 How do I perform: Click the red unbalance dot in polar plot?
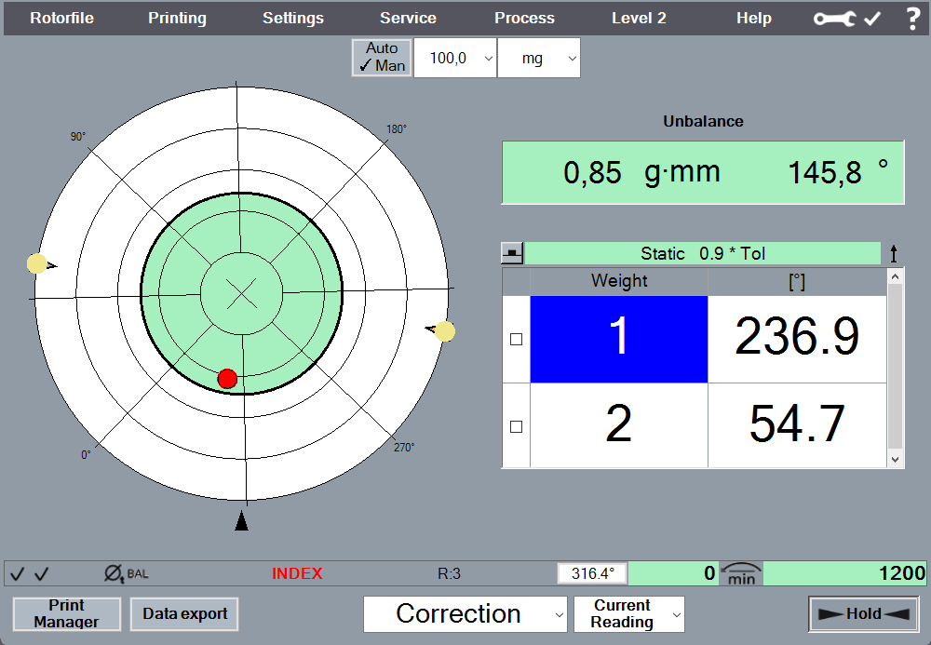coord(227,379)
